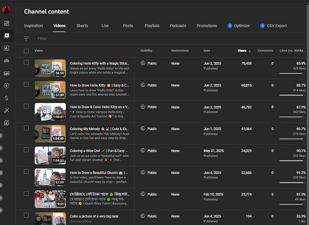Open the Customization magic wand sidebar icon
The image size is (309, 225).
(6, 110)
